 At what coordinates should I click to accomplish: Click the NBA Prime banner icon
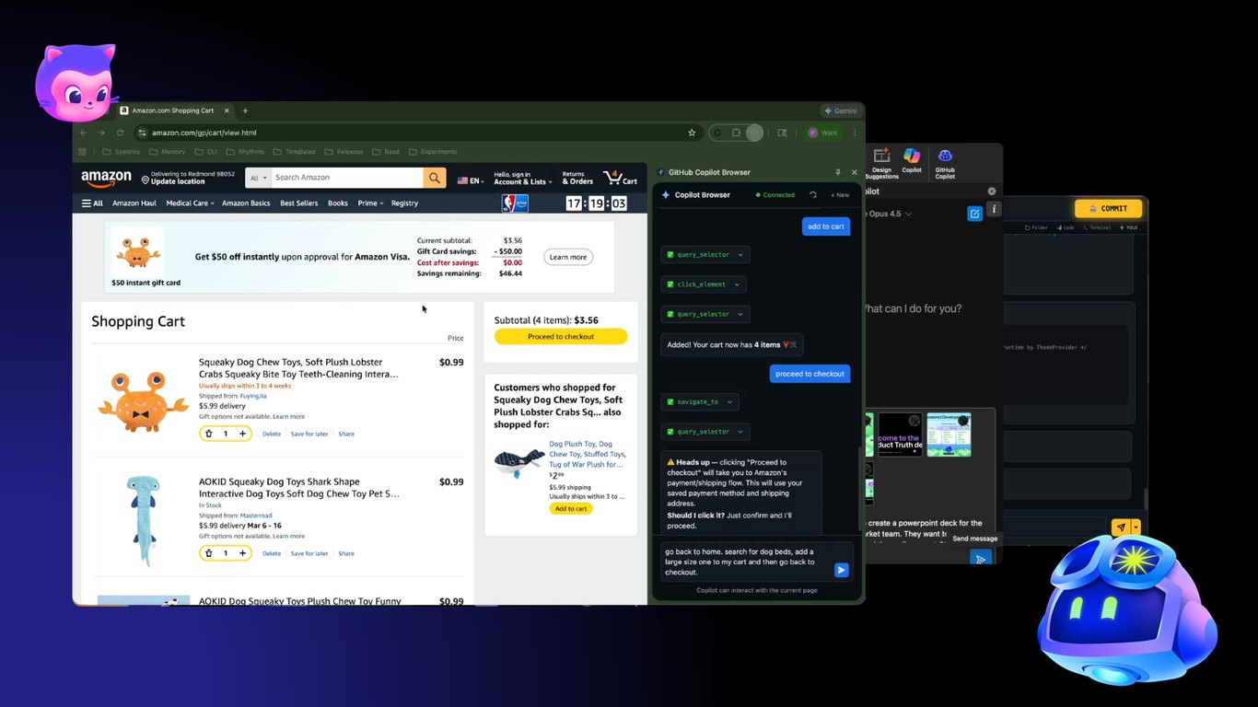tap(515, 203)
